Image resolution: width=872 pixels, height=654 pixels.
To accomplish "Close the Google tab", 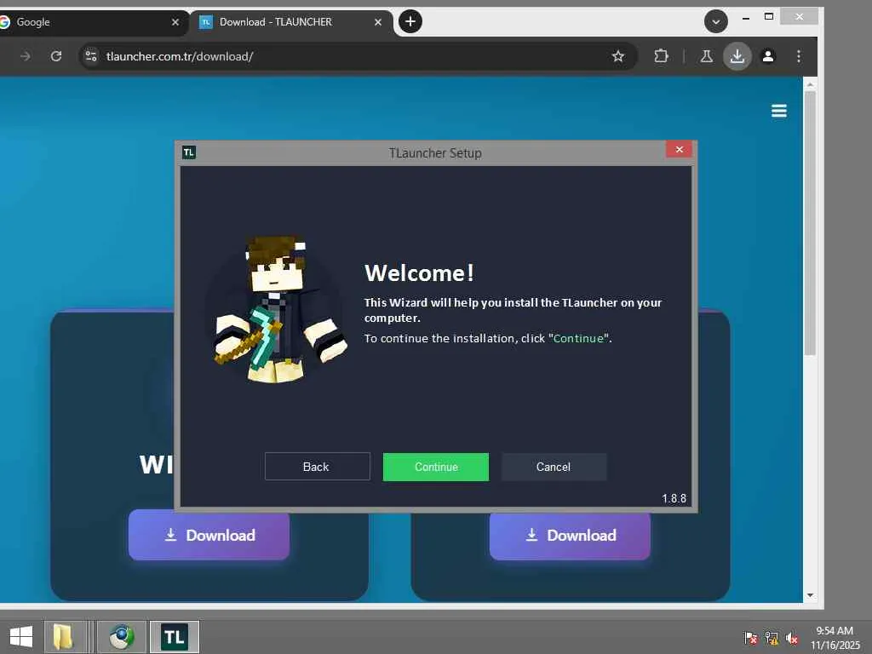I will pyautogui.click(x=175, y=22).
